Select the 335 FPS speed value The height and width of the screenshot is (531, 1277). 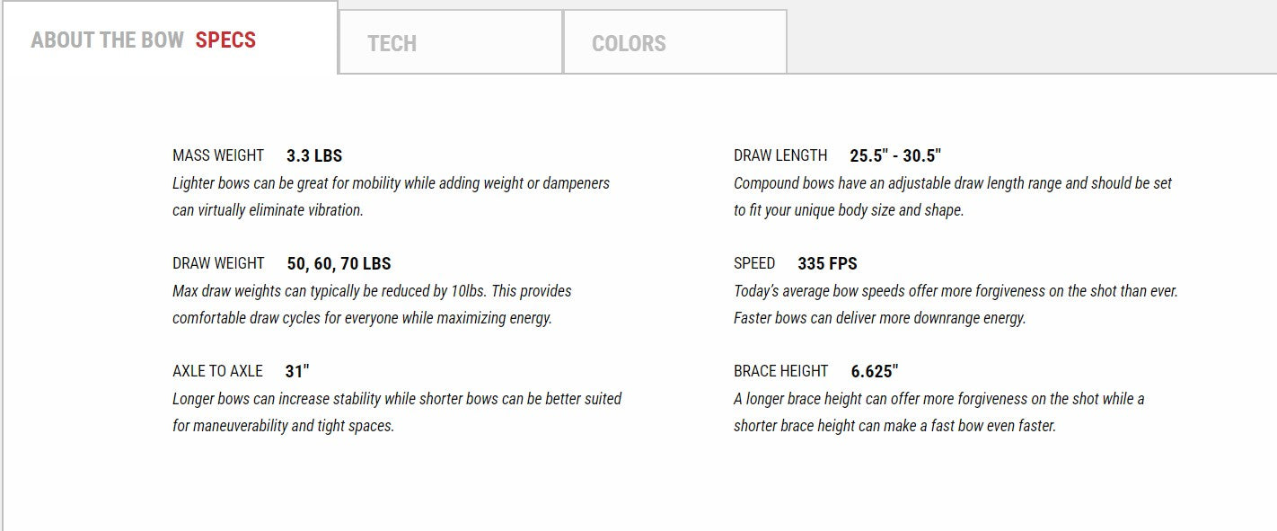(827, 263)
